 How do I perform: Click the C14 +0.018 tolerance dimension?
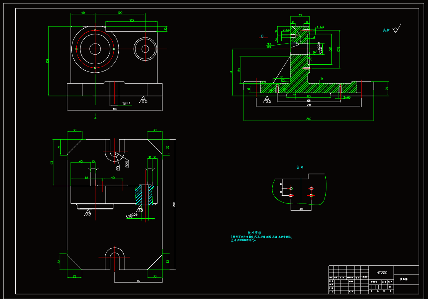132,216
